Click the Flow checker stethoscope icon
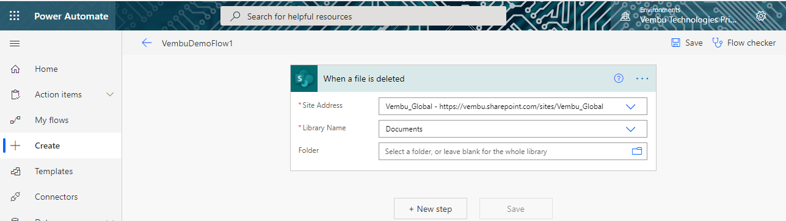The height and width of the screenshot is (221, 786). tap(718, 43)
